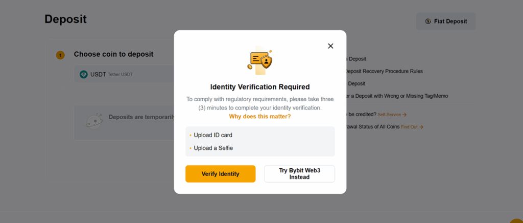Open the Fiat Deposit button
Viewport: 523px width, 223px height.
(x=446, y=21)
